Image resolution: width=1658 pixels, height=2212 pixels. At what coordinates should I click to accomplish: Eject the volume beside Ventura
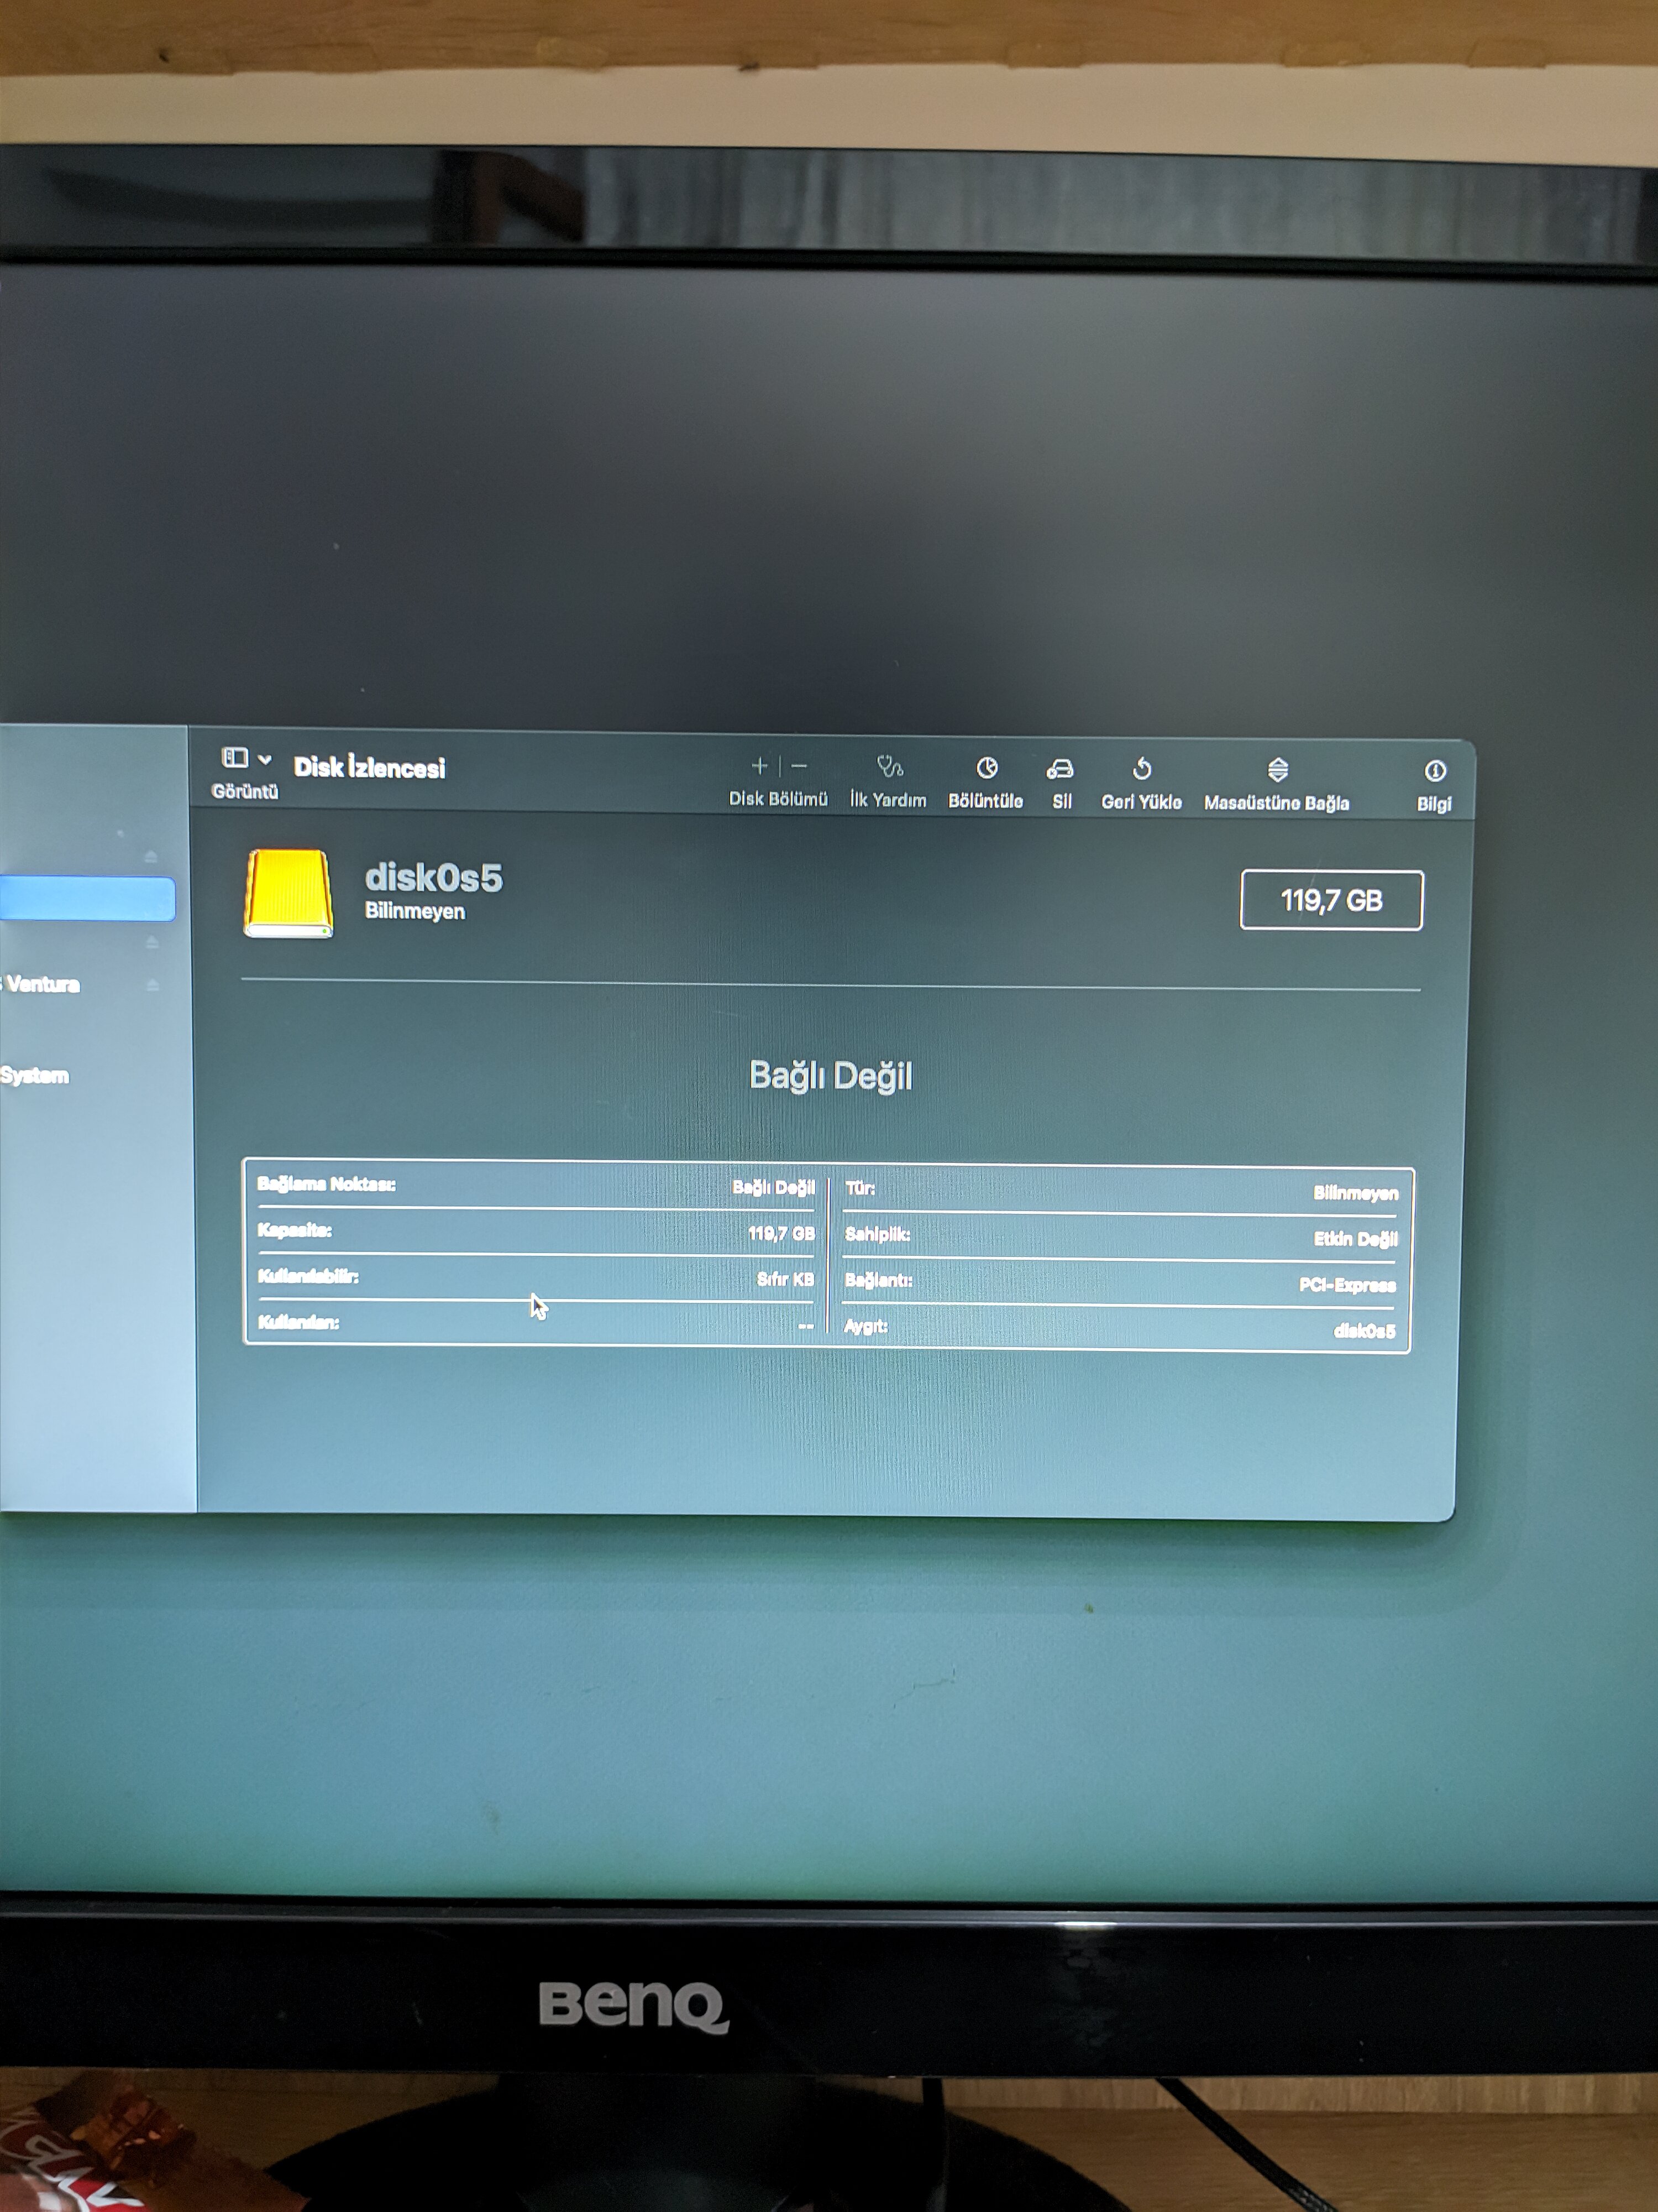(152, 985)
